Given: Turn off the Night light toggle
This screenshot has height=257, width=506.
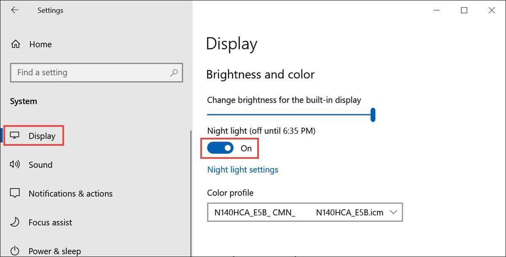Looking at the screenshot, I should 220,148.
